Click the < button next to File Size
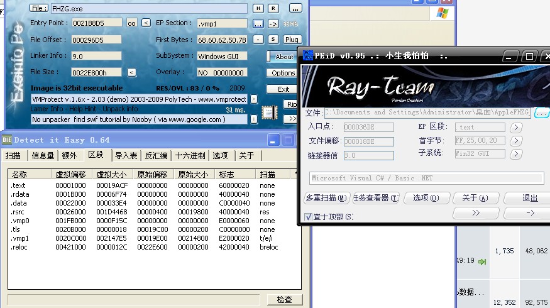The height and width of the screenshot is (308, 550). click(x=131, y=72)
